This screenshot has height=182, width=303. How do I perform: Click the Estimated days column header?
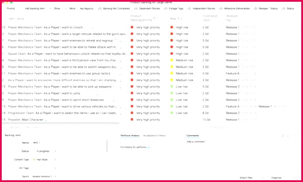click(x=210, y=18)
